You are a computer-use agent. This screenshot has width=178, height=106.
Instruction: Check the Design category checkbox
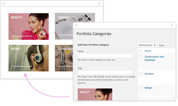[141, 88]
